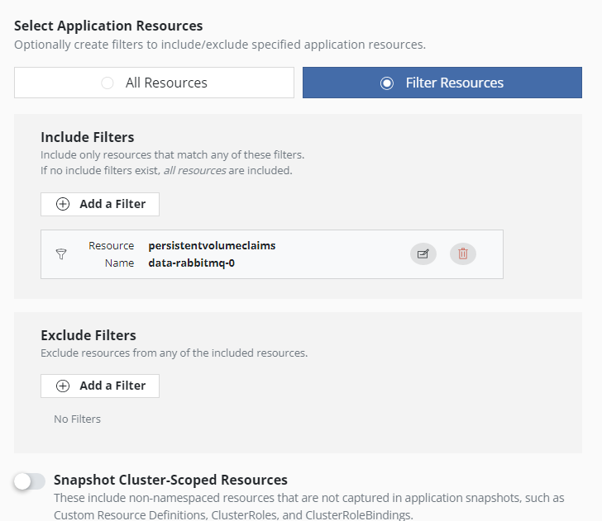The image size is (602, 521).
Task: Click the No Filters placeholder text
Action: (77, 419)
